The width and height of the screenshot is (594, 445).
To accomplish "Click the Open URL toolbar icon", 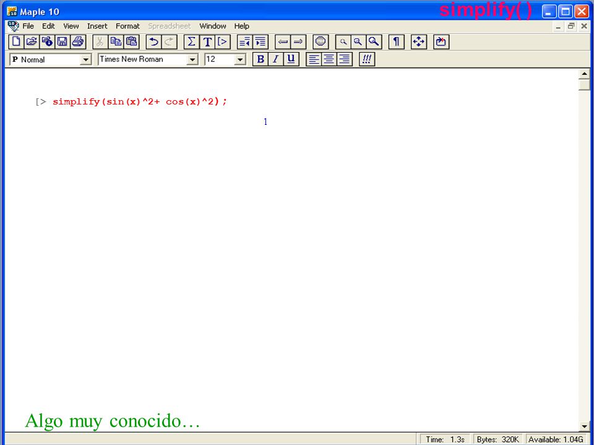I will pyautogui.click(x=48, y=41).
